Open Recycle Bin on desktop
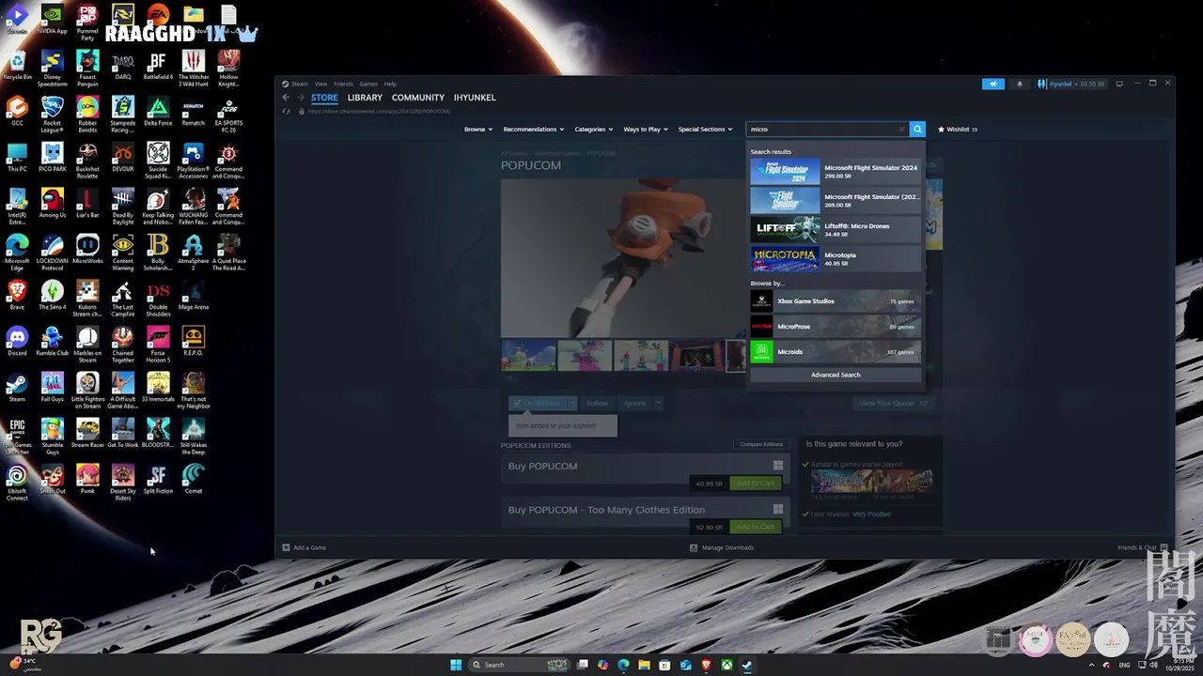The image size is (1203, 676). (17, 66)
